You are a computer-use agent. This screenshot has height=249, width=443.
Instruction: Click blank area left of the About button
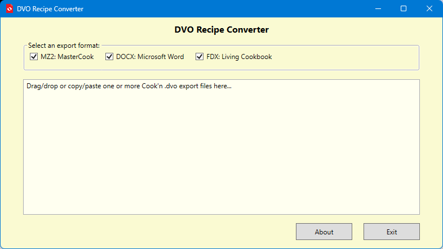[158, 232]
